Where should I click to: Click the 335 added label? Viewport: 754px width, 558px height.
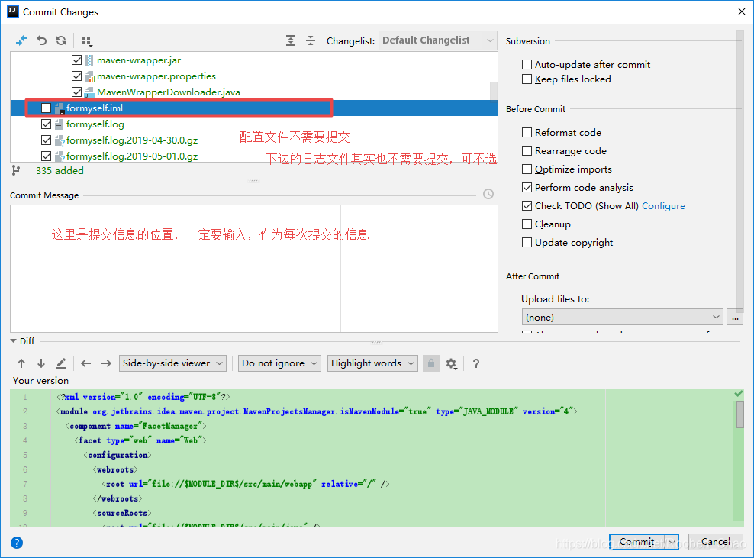[x=60, y=171]
